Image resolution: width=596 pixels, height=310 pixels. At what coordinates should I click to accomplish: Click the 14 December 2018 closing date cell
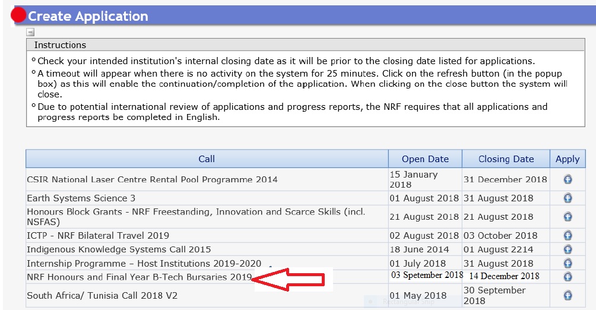[504, 276]
